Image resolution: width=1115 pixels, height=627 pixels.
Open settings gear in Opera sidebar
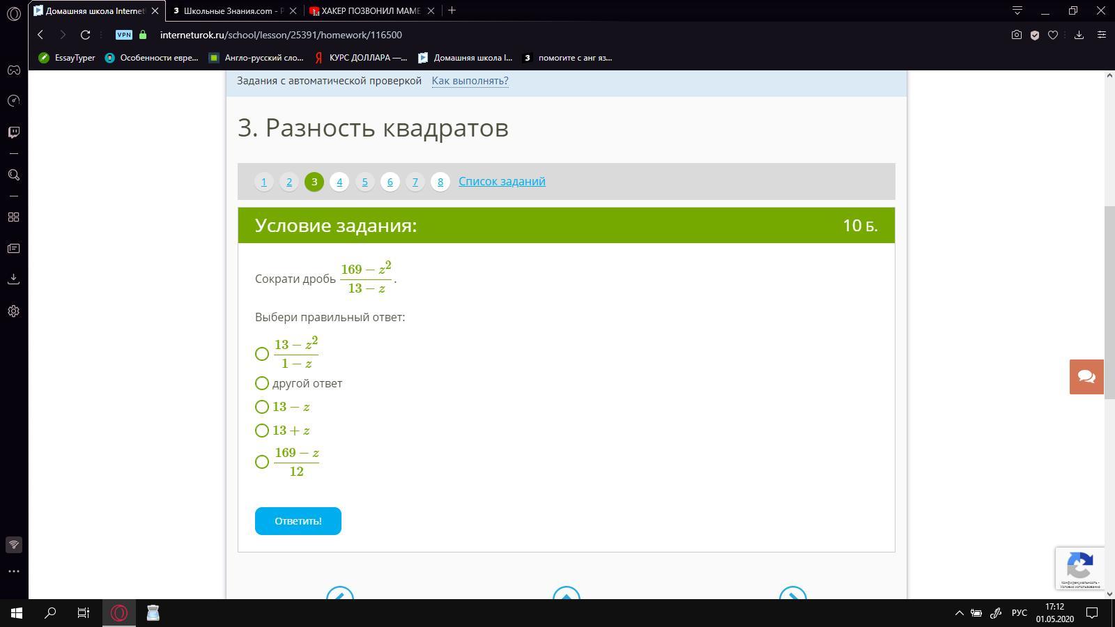13,311
